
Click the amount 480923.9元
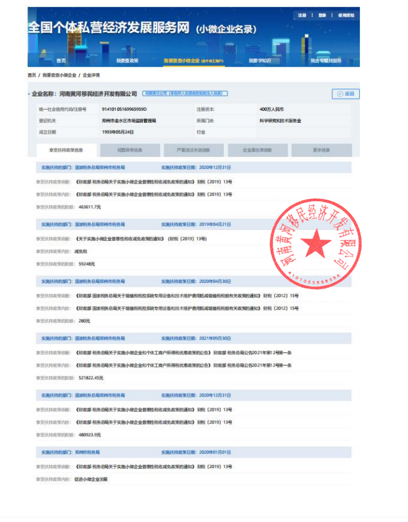pyautogui.click(x=90, y=435)
